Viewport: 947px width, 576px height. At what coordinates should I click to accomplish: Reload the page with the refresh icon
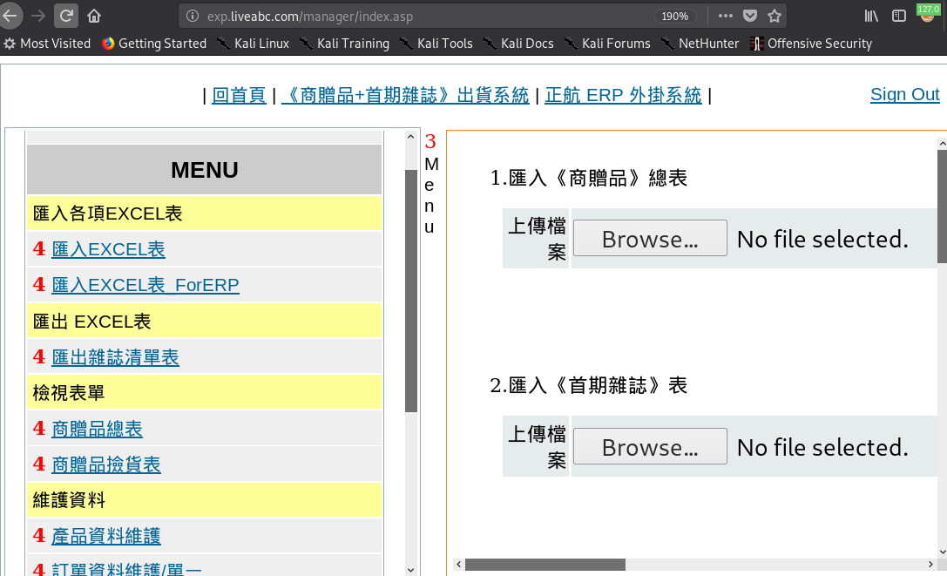tap(66, 16)
